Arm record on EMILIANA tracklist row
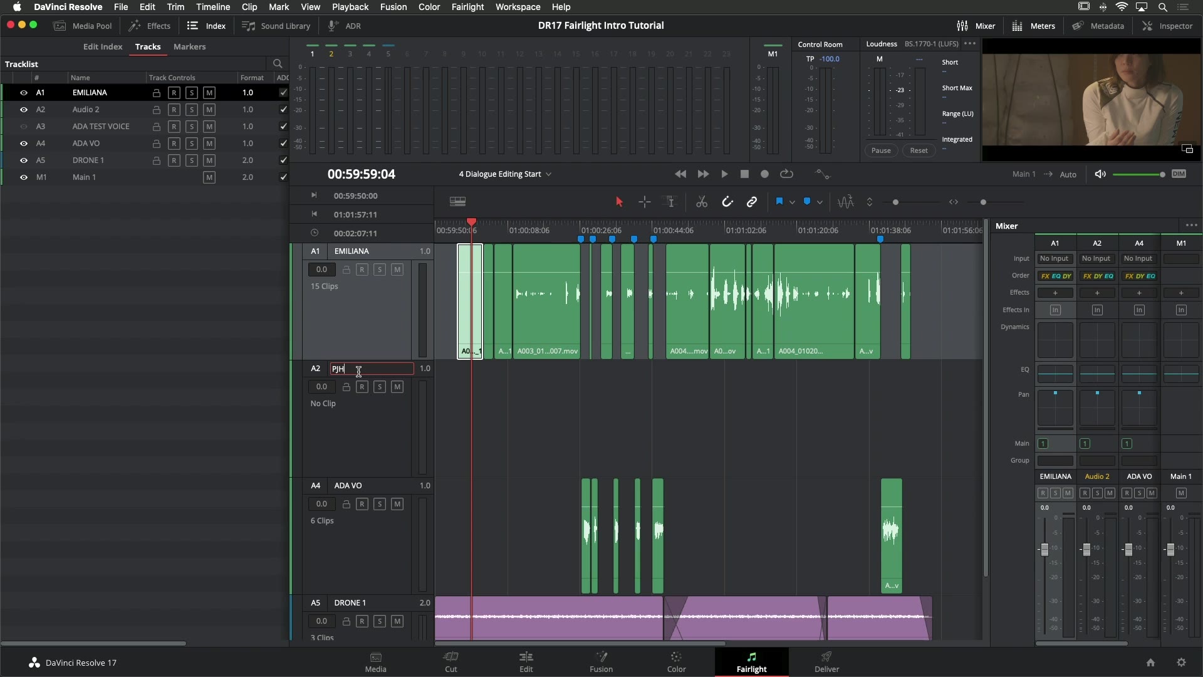This screenshot has height=677, width=1203. [174, 93]
